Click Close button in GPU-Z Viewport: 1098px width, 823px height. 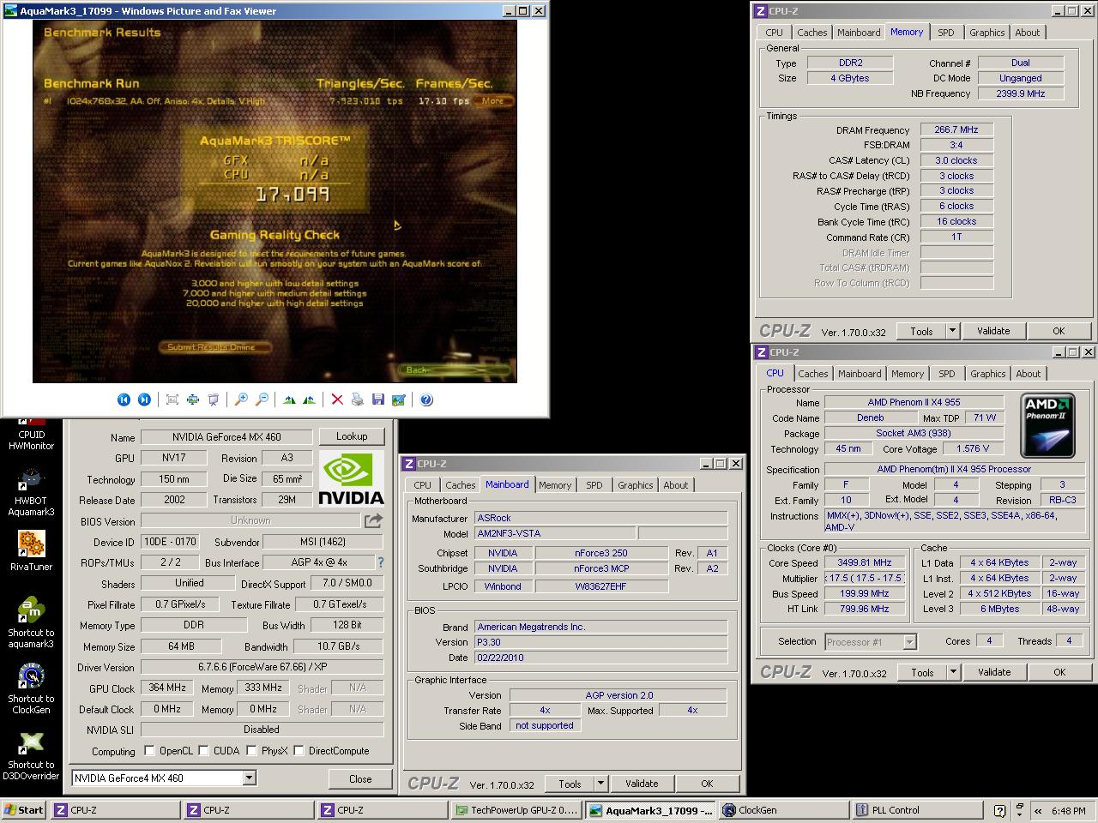(360, 779)
